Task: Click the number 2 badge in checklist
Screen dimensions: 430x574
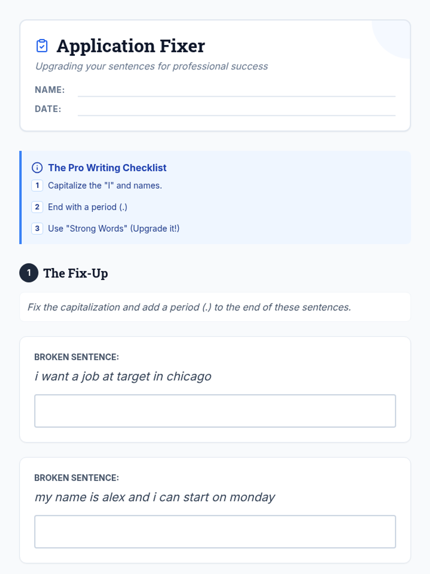Action: click(37, 207)
